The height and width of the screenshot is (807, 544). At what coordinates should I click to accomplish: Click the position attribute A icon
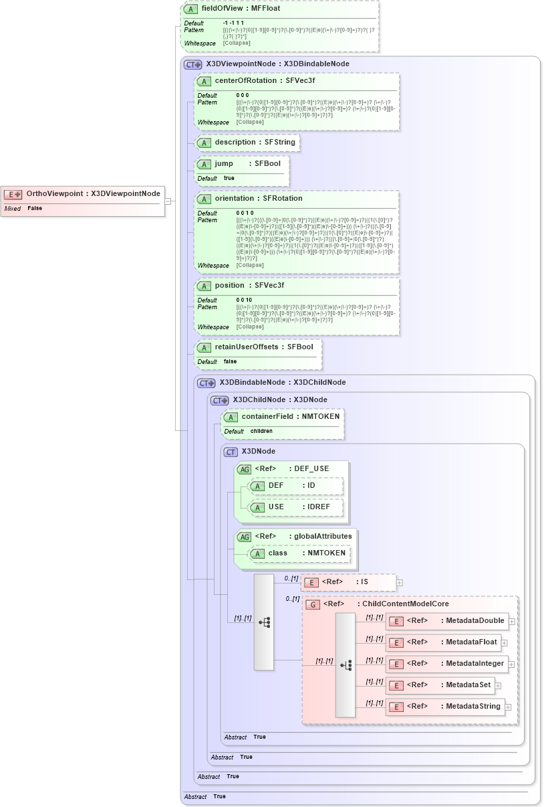click(x=205, y=286)
